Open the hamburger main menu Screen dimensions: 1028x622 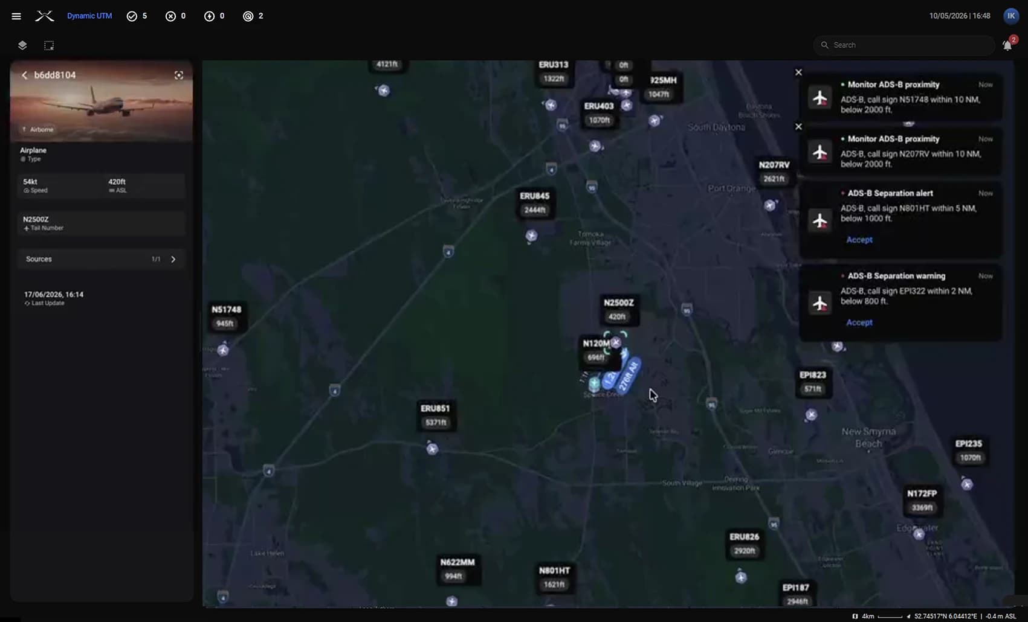point(16,16)
